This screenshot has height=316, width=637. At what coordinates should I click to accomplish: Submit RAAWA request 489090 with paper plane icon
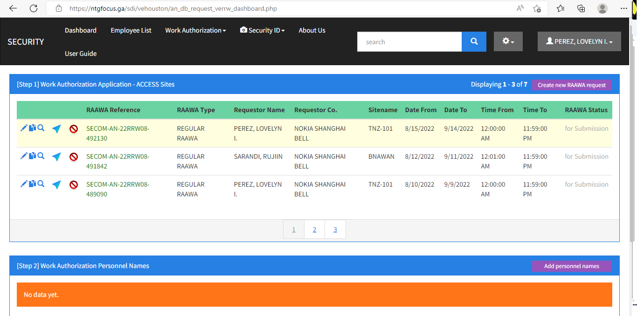pos(56,185)
